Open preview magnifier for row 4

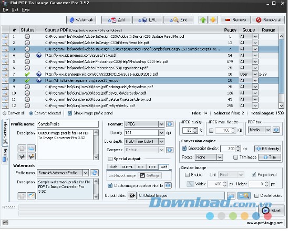click(5, 55)
